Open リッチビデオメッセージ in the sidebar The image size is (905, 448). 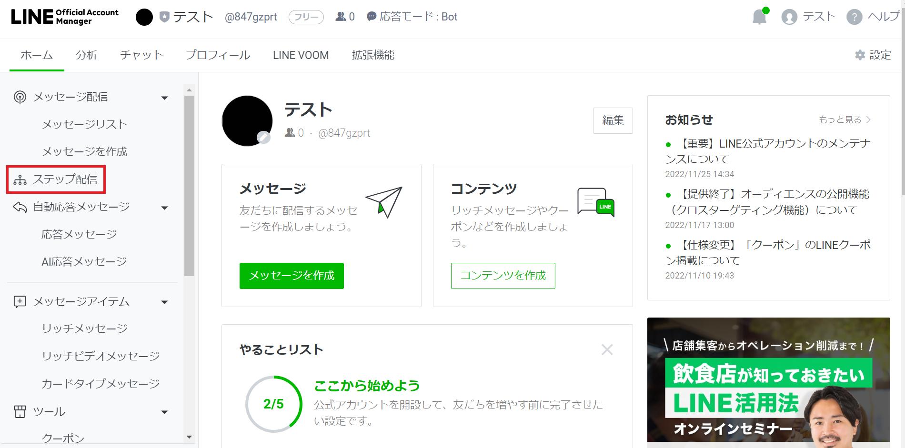click(101, 357)
